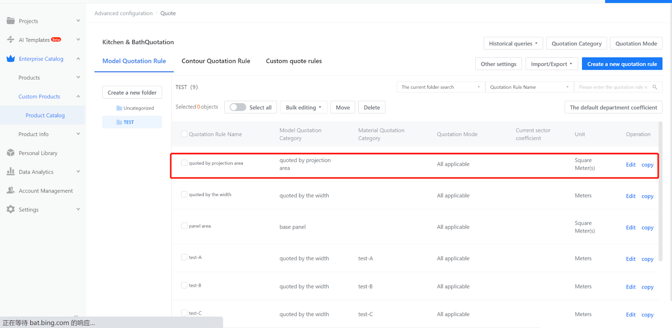The width and height of the screenshot is (672, 328).
Task: Click the Account Management user icon
Action: point(10,191)
